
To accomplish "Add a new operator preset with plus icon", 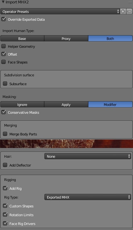I will 123,11.
